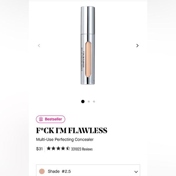Screen dimensions: 176x176
Task: Click the F*CK I'M FLAWLESS title
Action: click(72, 130)
